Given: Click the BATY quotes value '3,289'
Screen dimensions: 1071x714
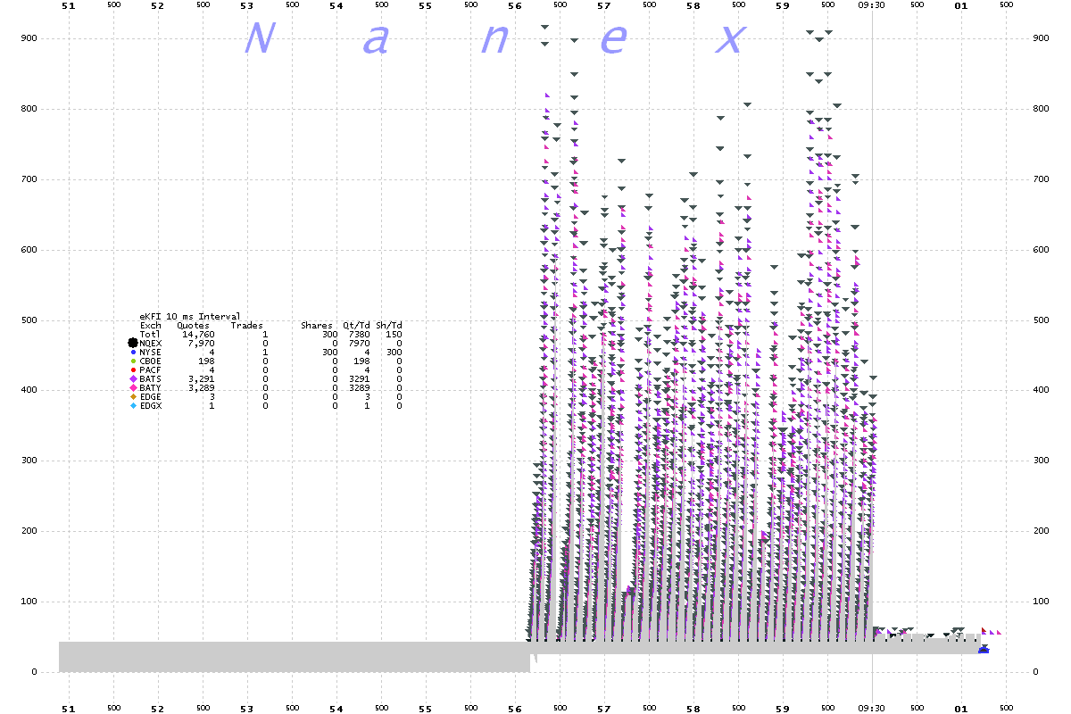Looking at the screenshot, I should 201,387.
